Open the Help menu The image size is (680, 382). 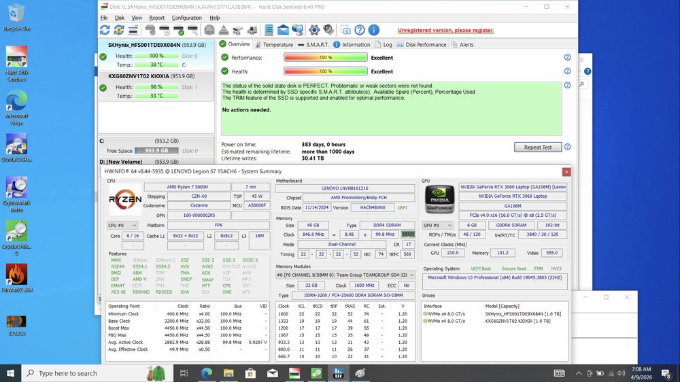(215, 18)
